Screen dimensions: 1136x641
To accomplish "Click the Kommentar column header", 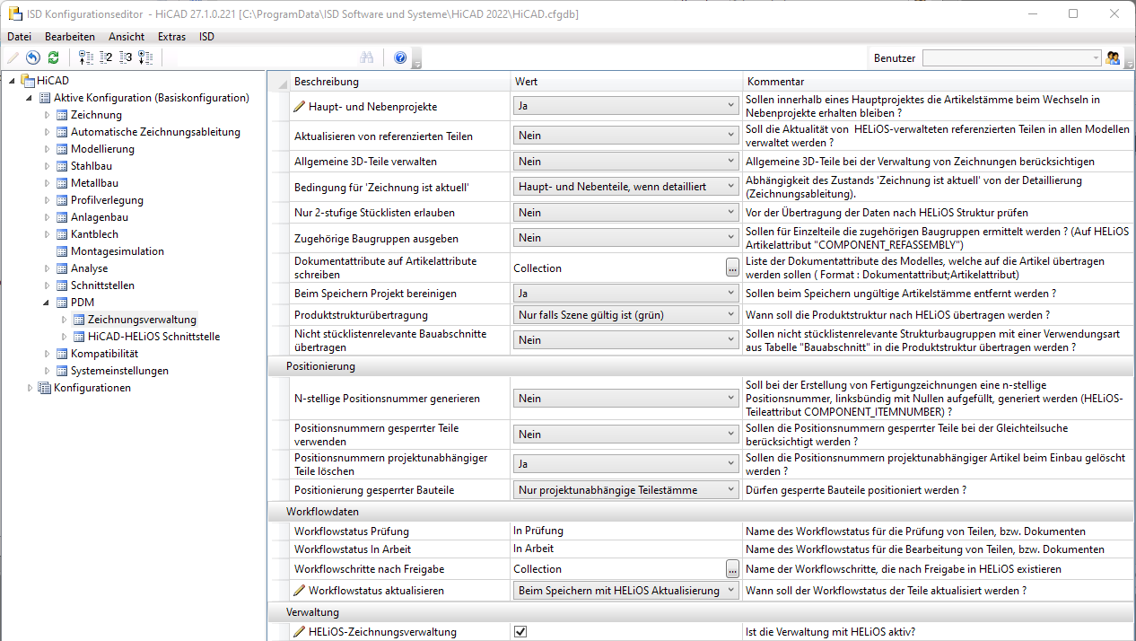I will 939,82.
